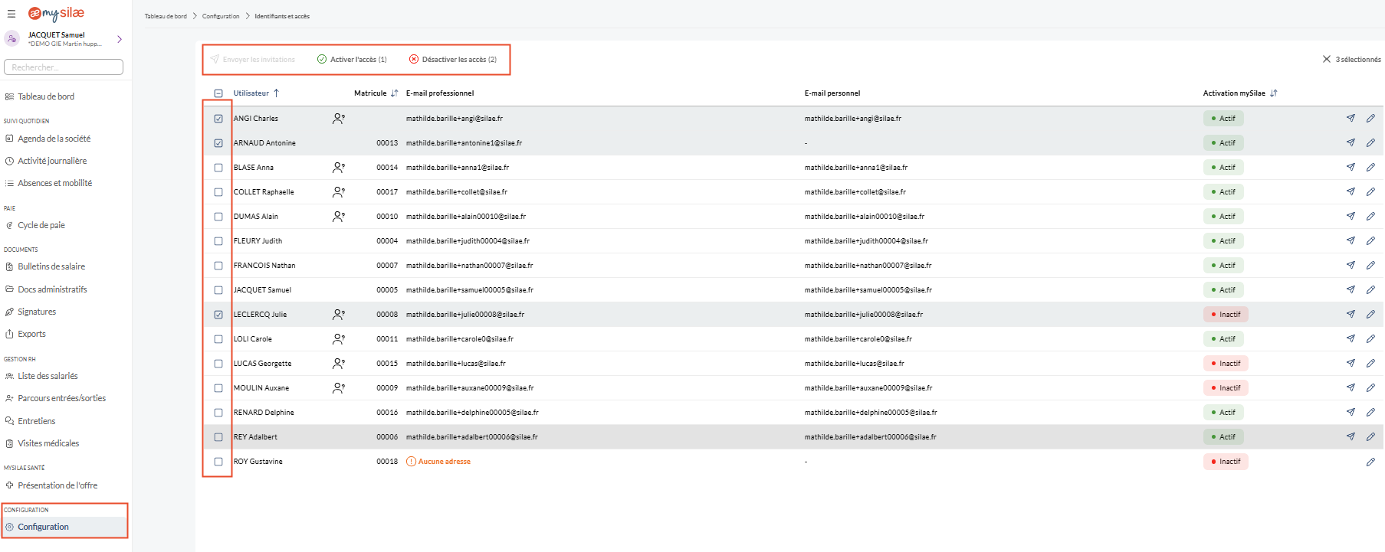This screenshot has width=1385, height=552.
Task: Open the hamburger menu icon
Action: 11,14
